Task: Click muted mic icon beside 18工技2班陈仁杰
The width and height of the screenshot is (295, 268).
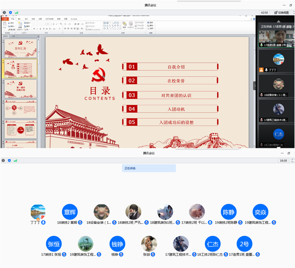Action: pos(226,254)
